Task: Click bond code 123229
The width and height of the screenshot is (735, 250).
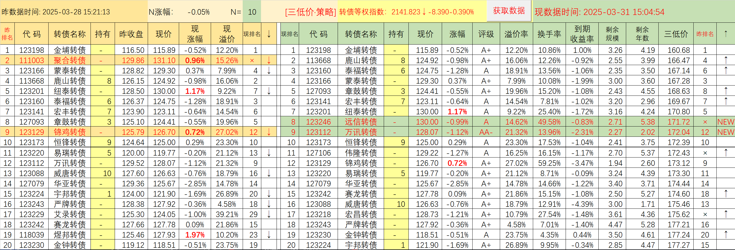Action: point(32,215)
